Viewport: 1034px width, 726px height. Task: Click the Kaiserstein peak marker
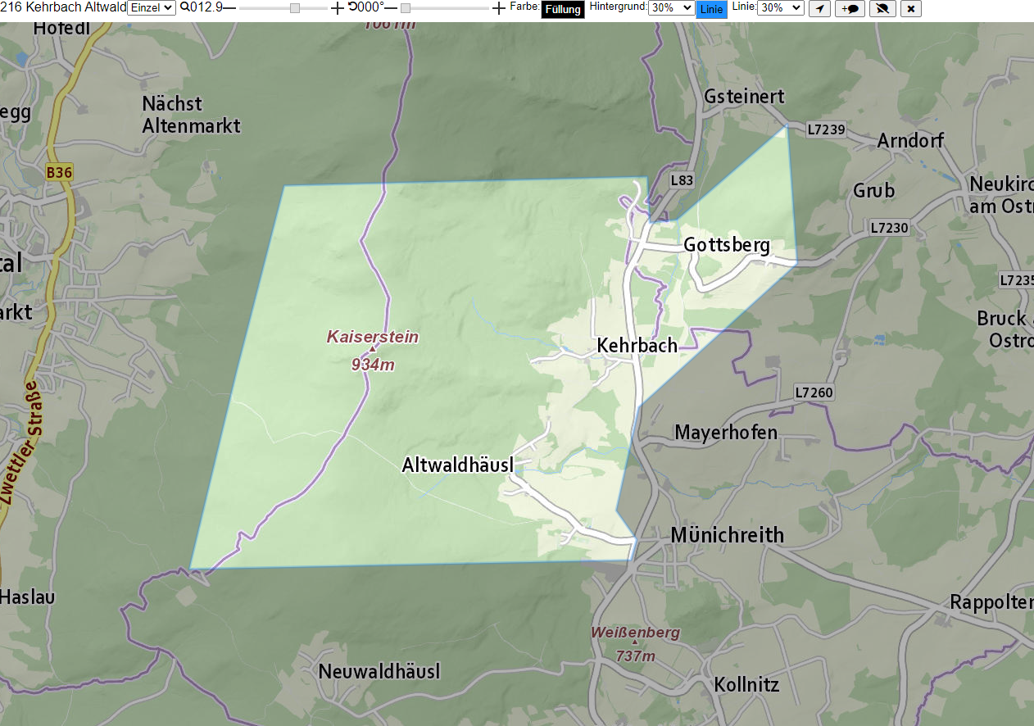coord(373,349)
